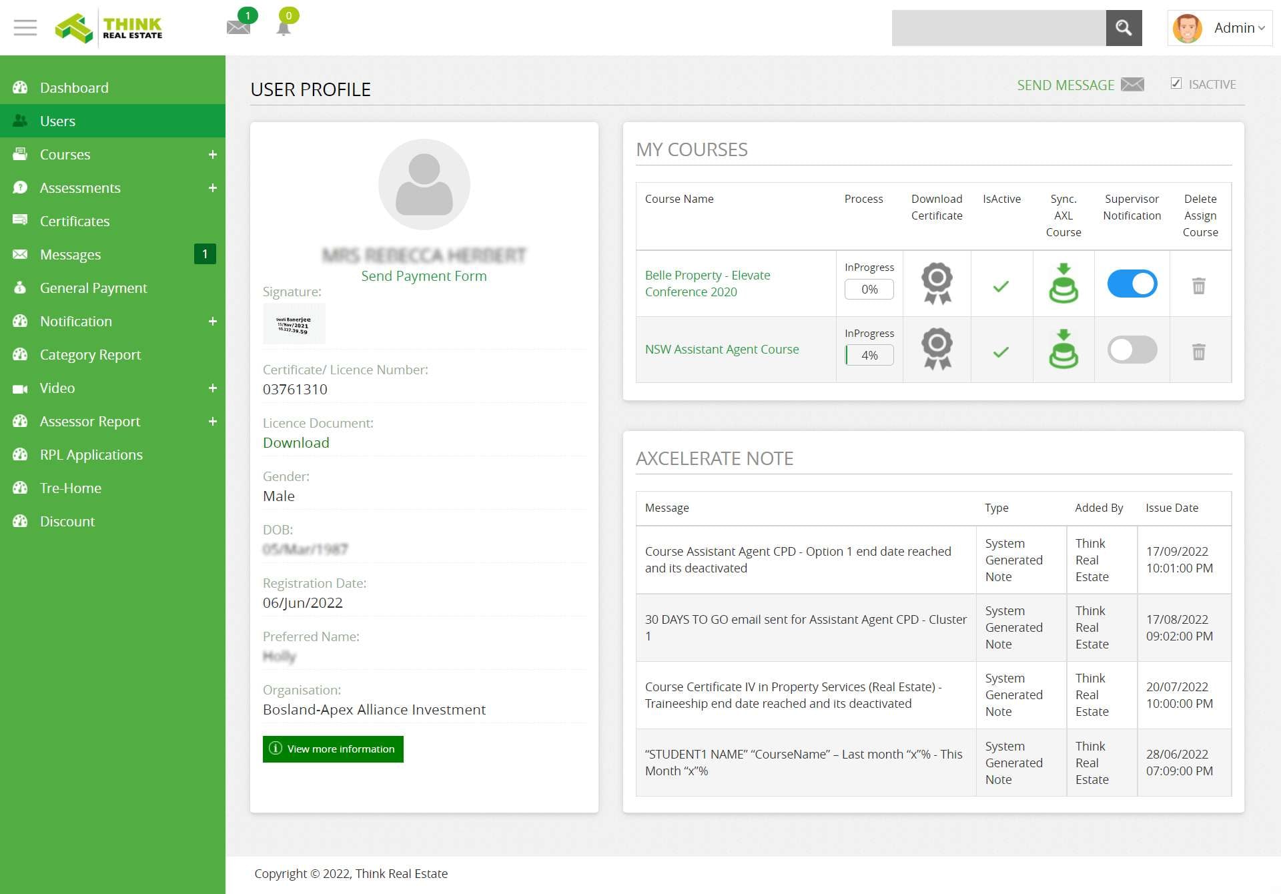Focus the header search field
Viewport: 1281px width, 894px height.
[x=999, y=28]
